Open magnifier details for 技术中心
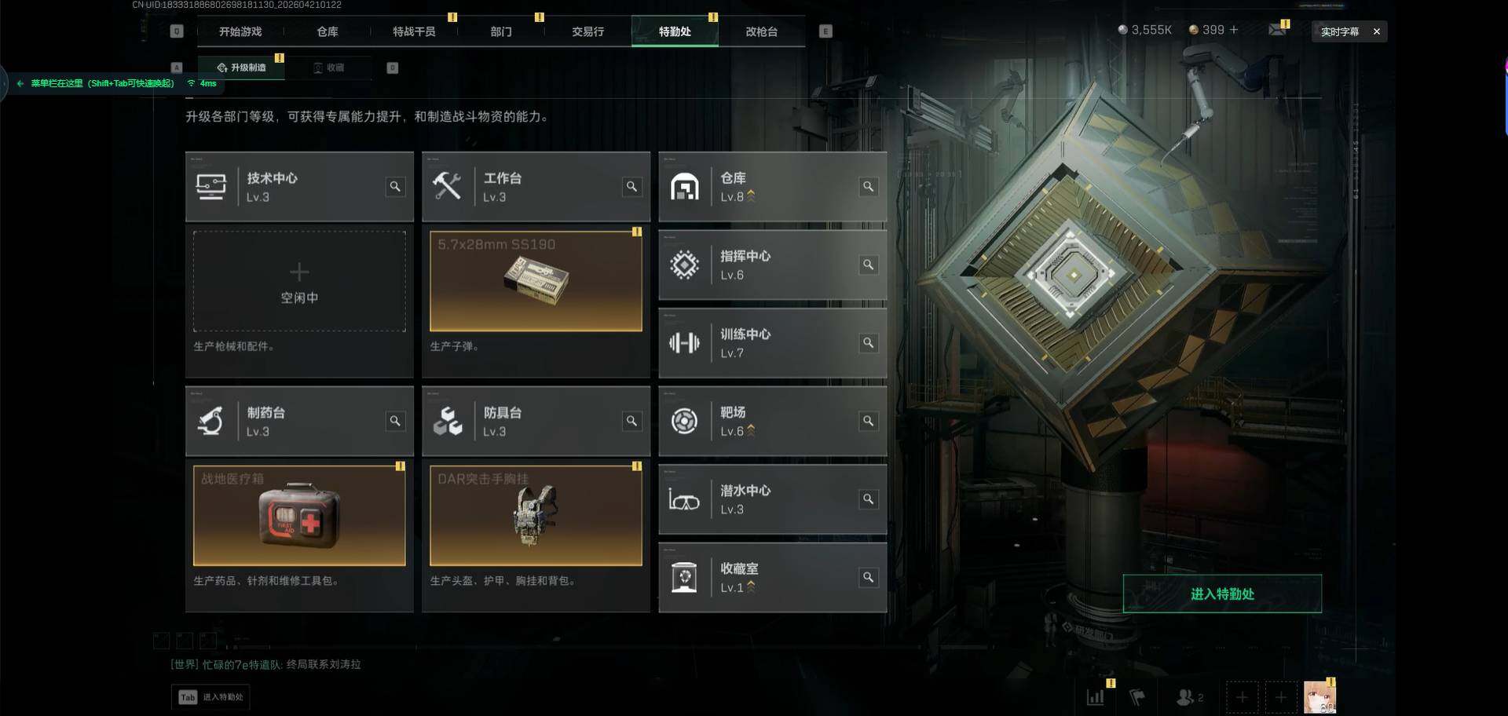 (395, 187)
